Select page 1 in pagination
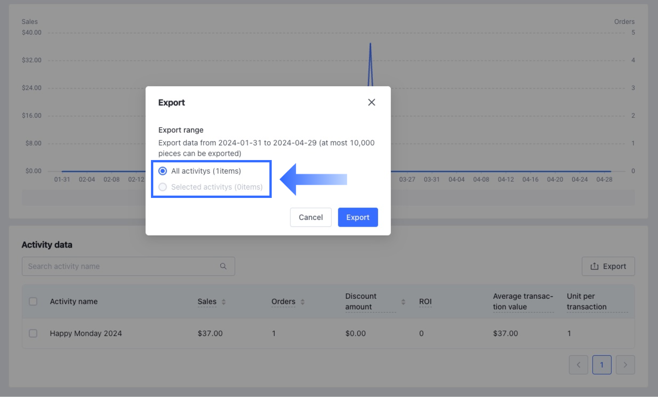 click(602, 365)
